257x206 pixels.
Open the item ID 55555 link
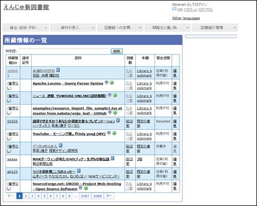click(12, 121)
